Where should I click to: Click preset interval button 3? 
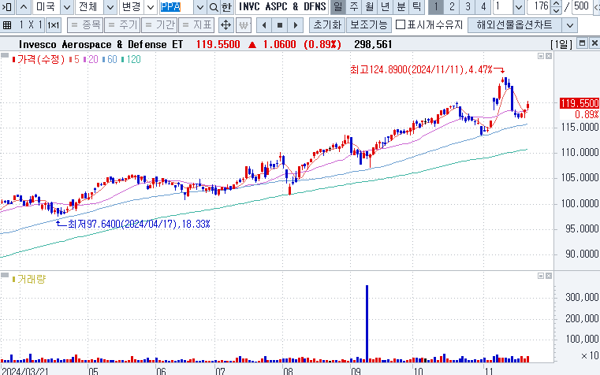[x=468, y=7]
